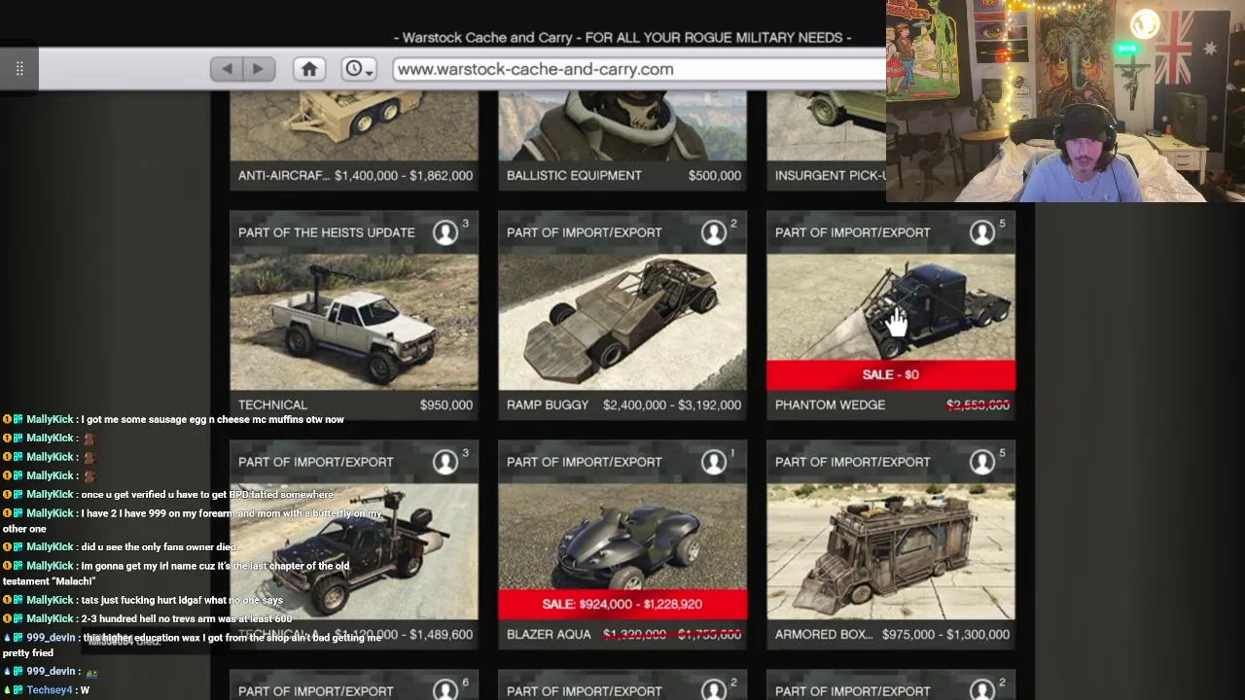
Task: Click the grid handle icon at left edge
Action: pos(19,68)
